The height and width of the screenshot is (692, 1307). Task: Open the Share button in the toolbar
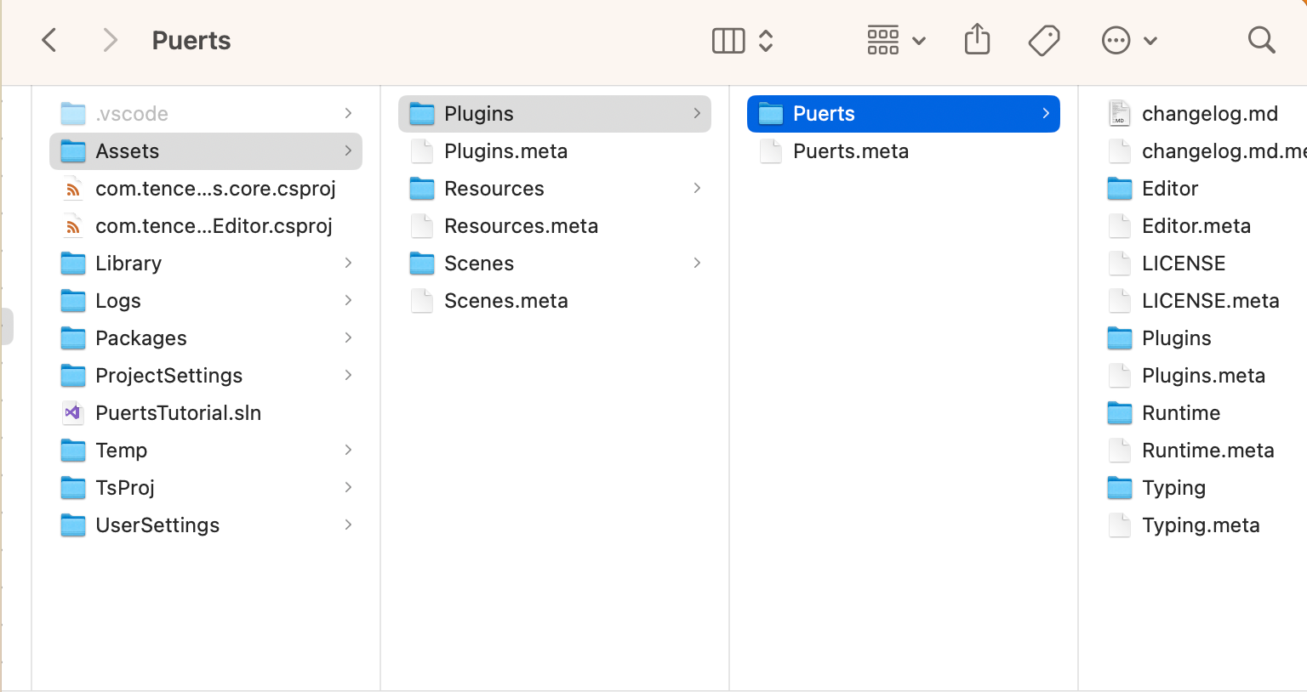(x=977, y=39)
